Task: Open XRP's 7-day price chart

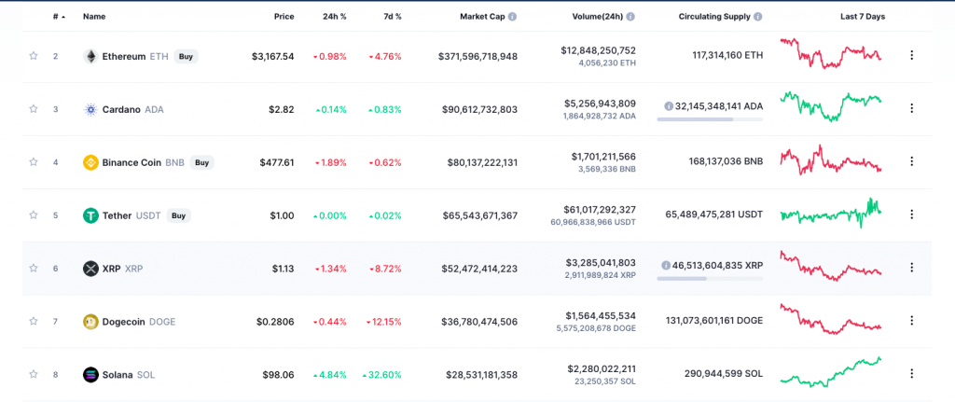Action: 831,266
